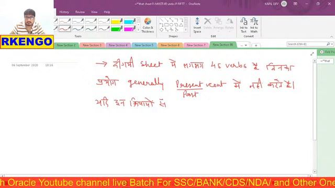
Task: Pick the rectangle shape in Shapes gallery
Action: [166, 25]
